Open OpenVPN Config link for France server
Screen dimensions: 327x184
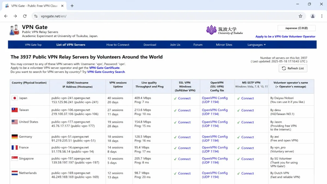pos(215,149)
